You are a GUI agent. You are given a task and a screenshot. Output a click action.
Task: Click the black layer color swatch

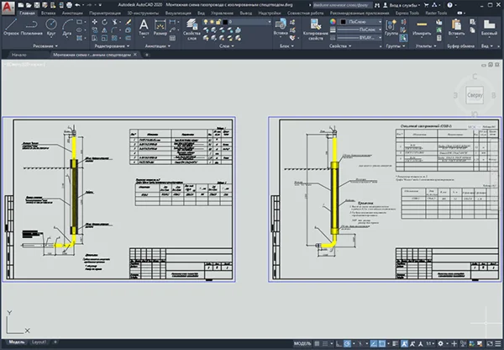tap(225, 22)
